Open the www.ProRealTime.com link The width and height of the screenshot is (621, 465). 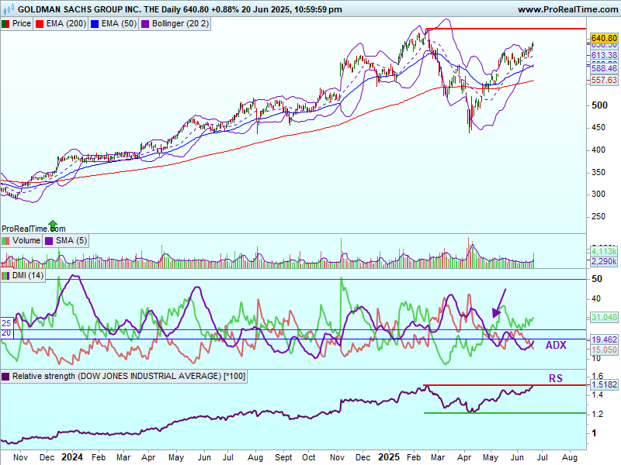click(567, 9)
